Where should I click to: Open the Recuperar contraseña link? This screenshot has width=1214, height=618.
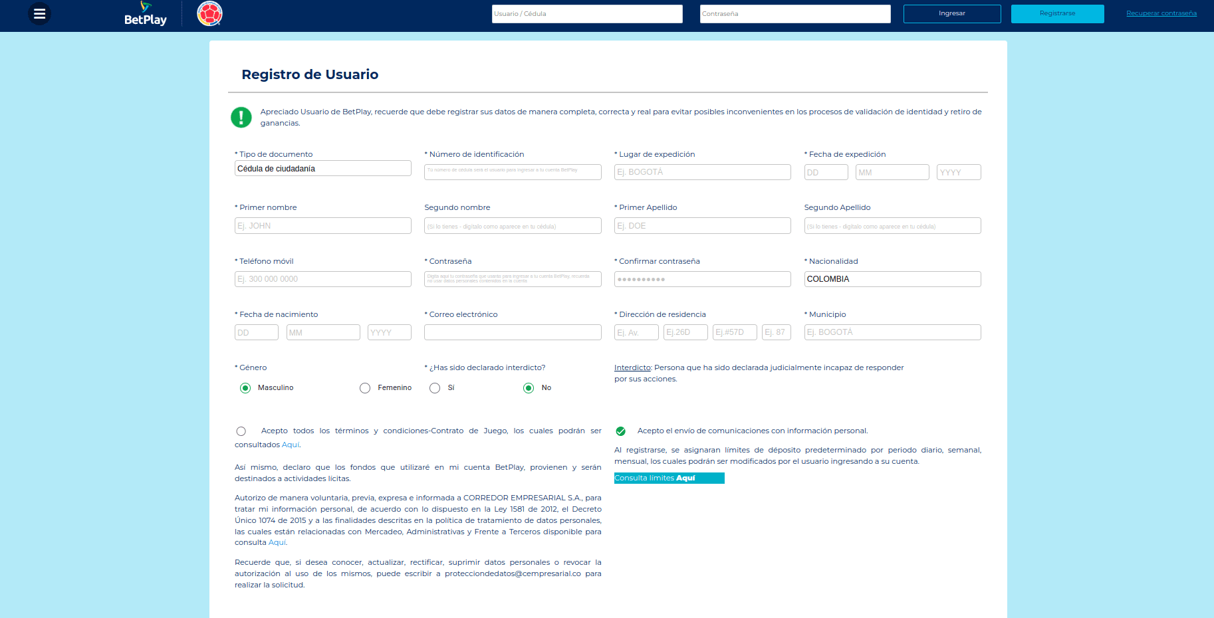[x=1161, y=13]
